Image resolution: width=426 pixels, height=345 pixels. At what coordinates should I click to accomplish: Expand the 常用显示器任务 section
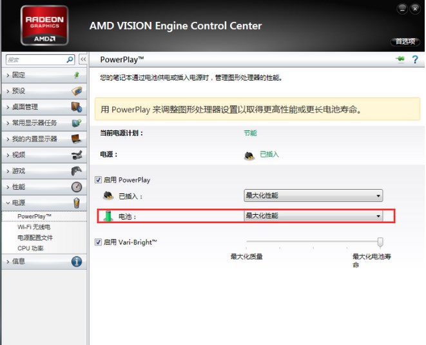pos(44,123)
